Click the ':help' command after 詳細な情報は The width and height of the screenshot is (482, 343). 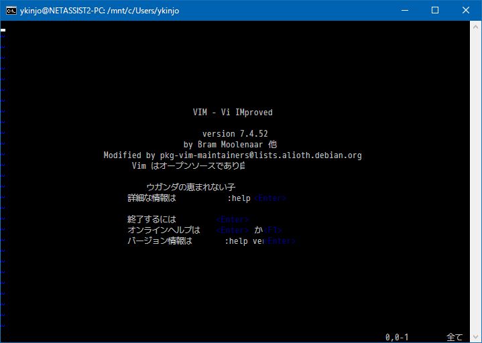[x=239, y=198]
